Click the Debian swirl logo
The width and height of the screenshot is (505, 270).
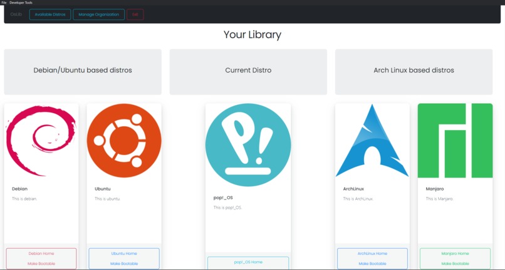click(x=41, y=141)
